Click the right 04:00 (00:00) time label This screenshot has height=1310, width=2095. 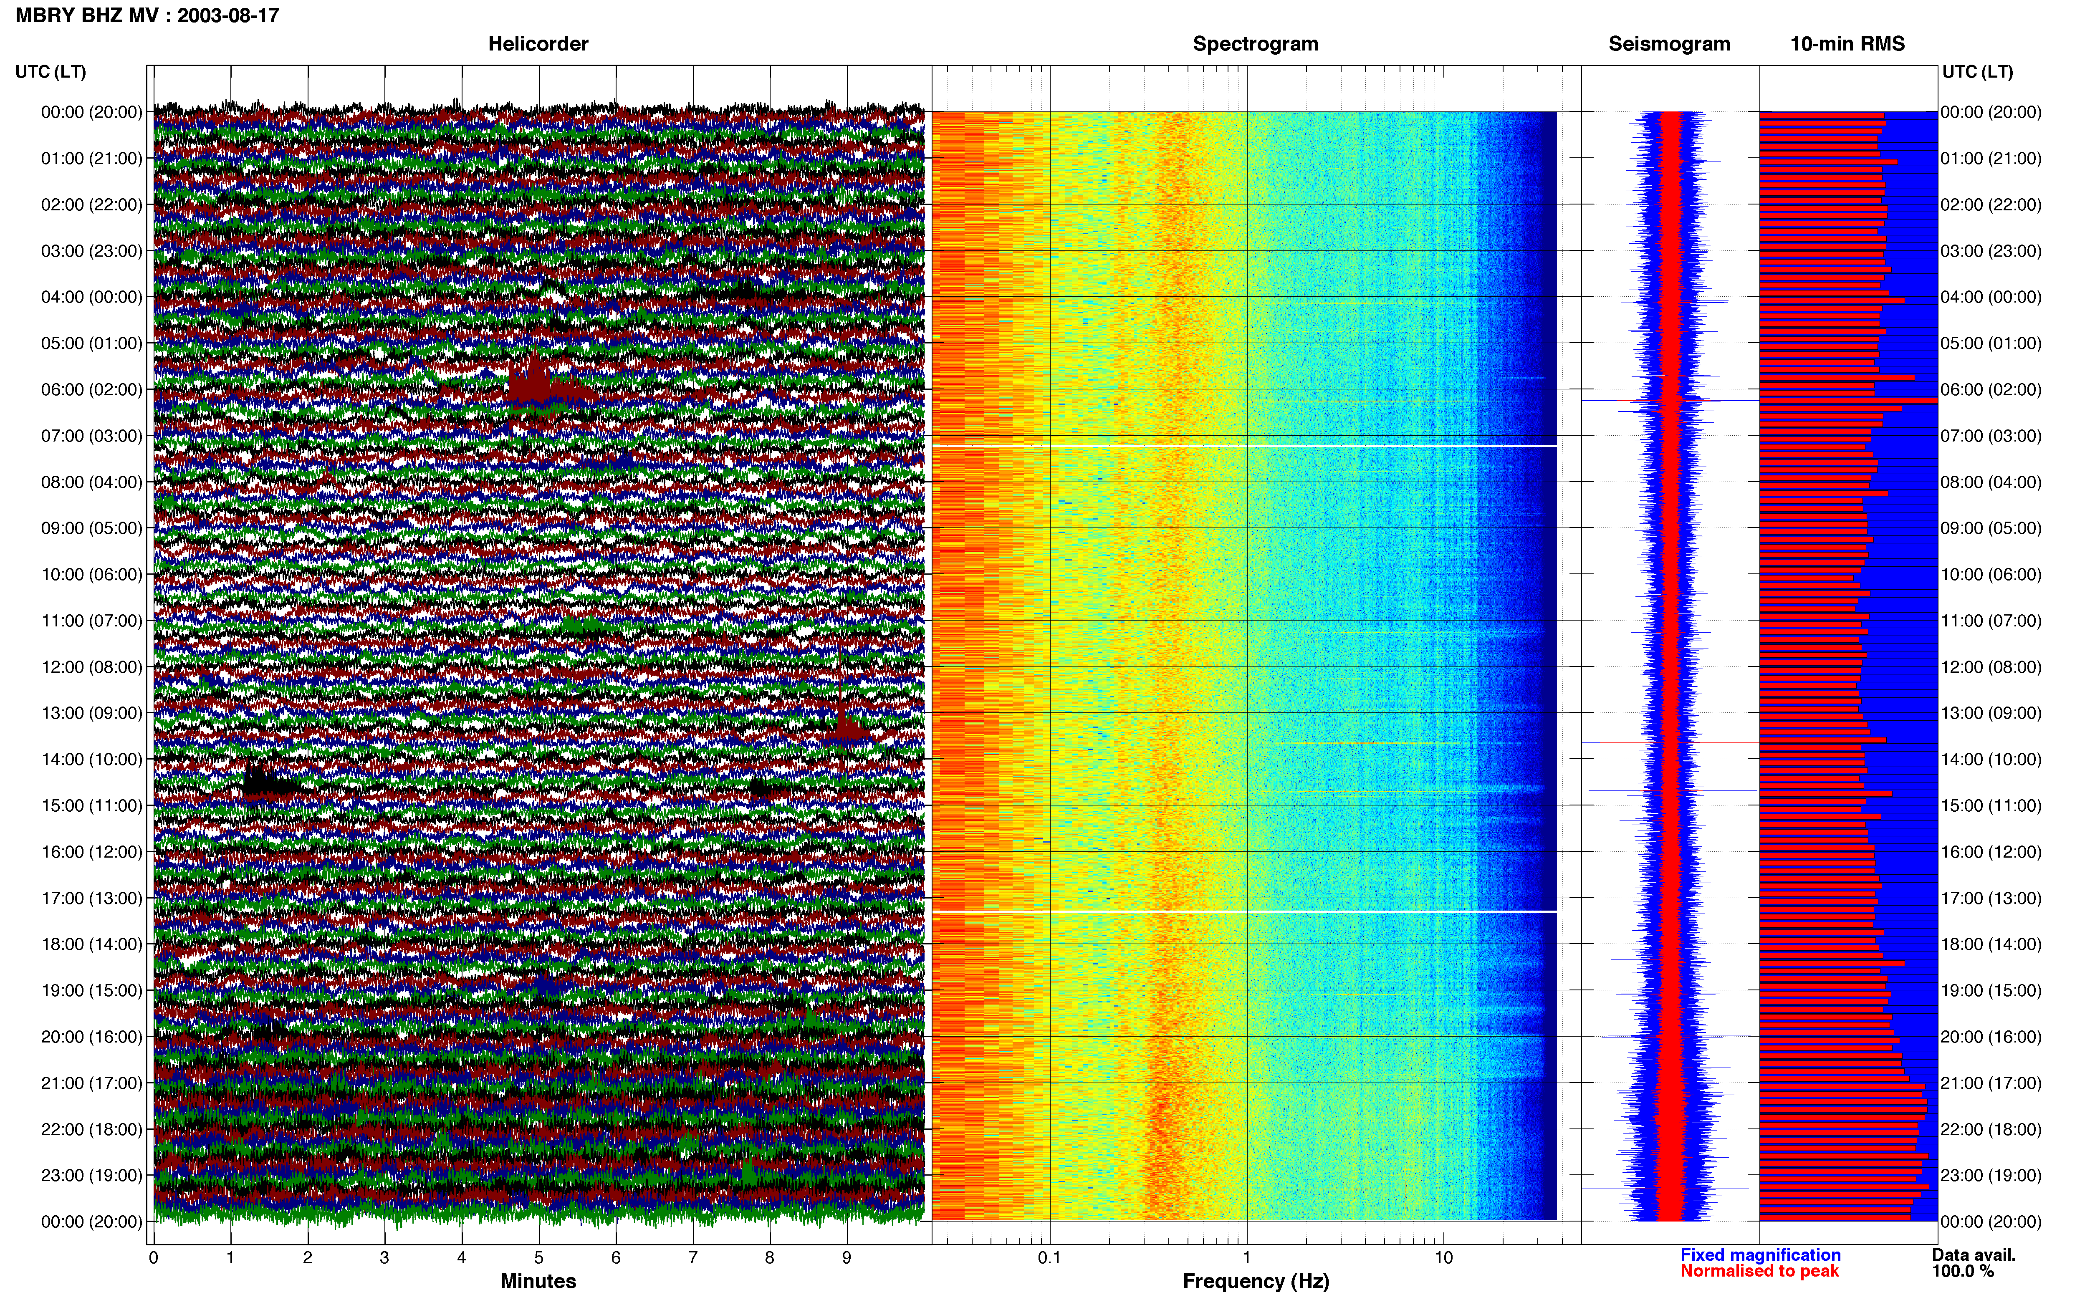click(1991, 297)
